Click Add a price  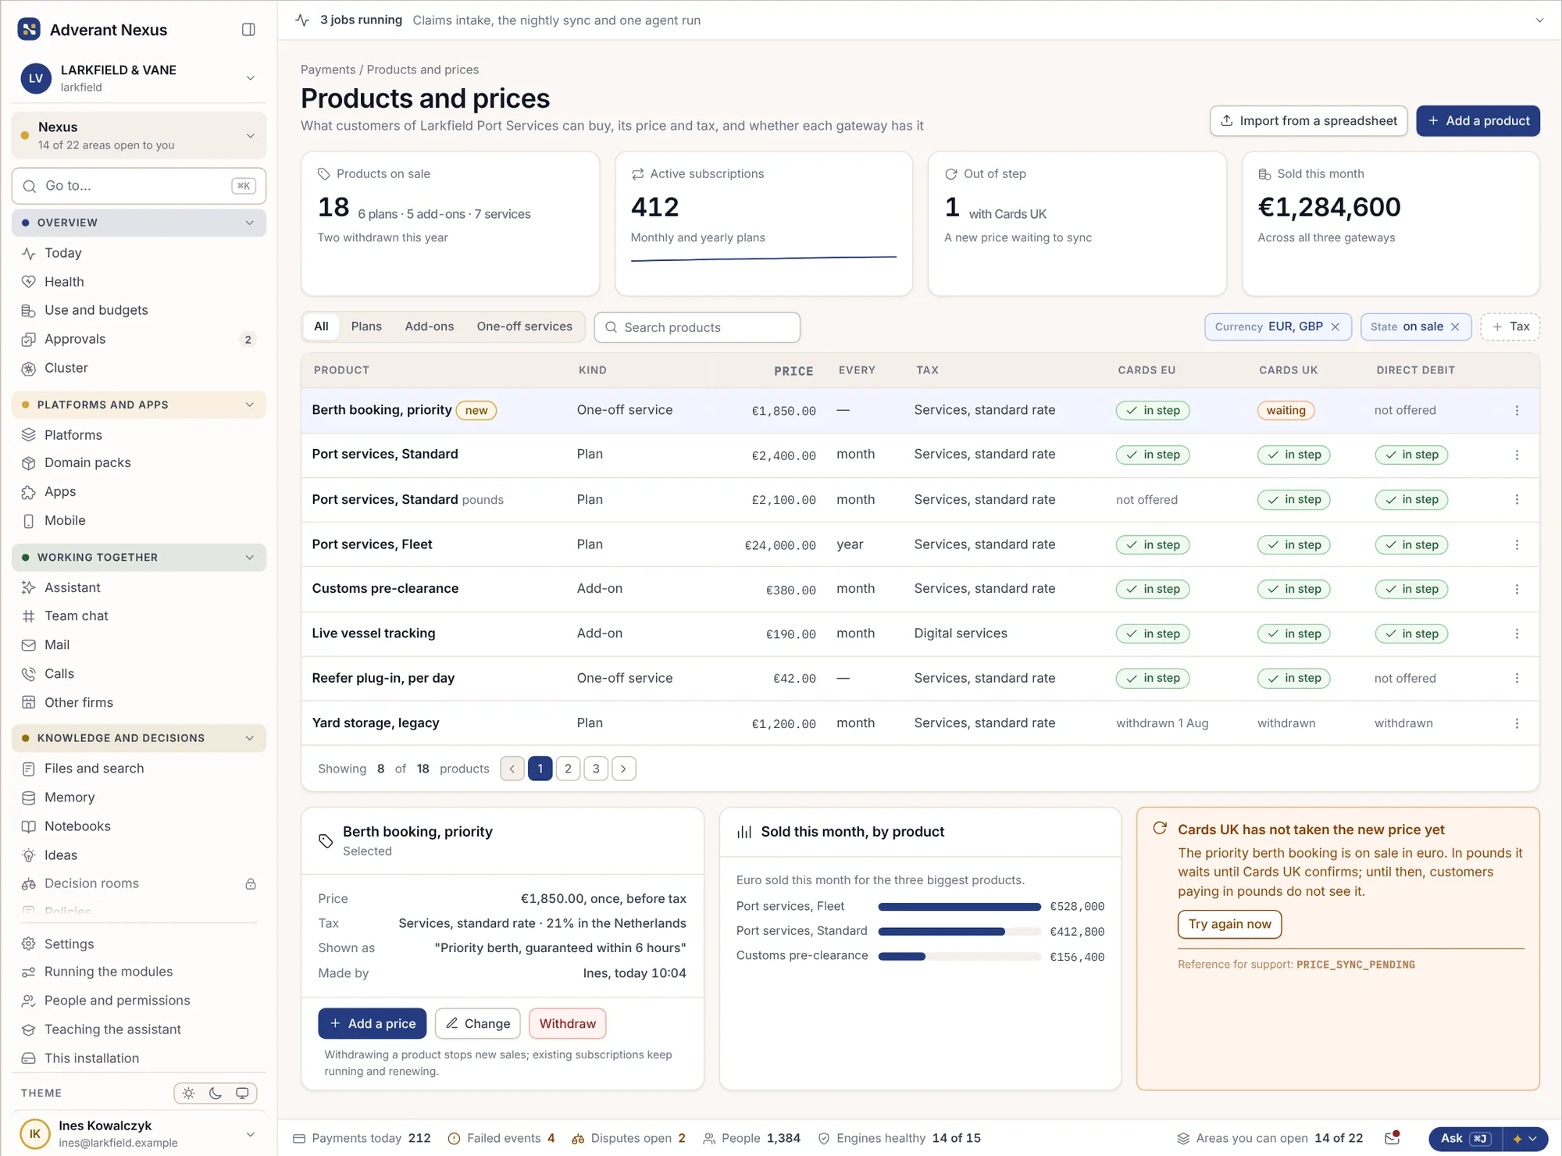pyautogui.click(x=373, y=1024)
